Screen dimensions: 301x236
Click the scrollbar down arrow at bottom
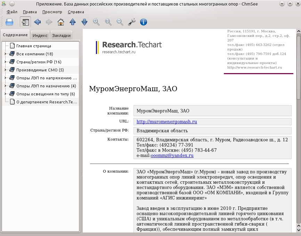(x=299, y=230)
